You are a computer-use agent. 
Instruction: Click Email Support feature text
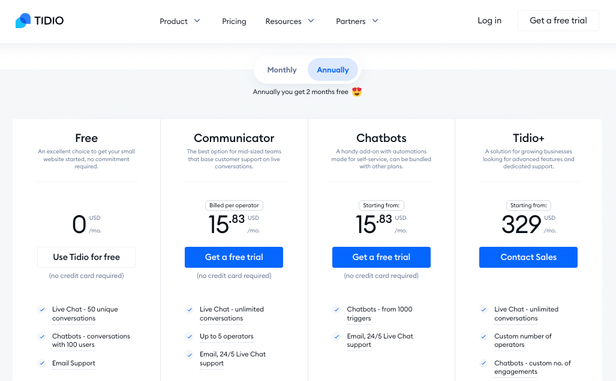73,364
